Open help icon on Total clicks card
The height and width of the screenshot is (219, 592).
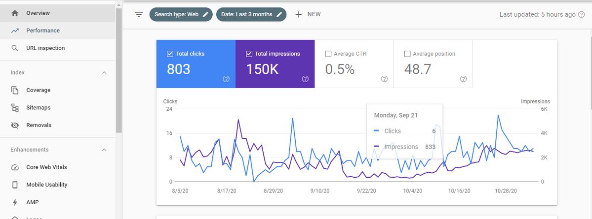pyautogui.click(x=226, y=79)
